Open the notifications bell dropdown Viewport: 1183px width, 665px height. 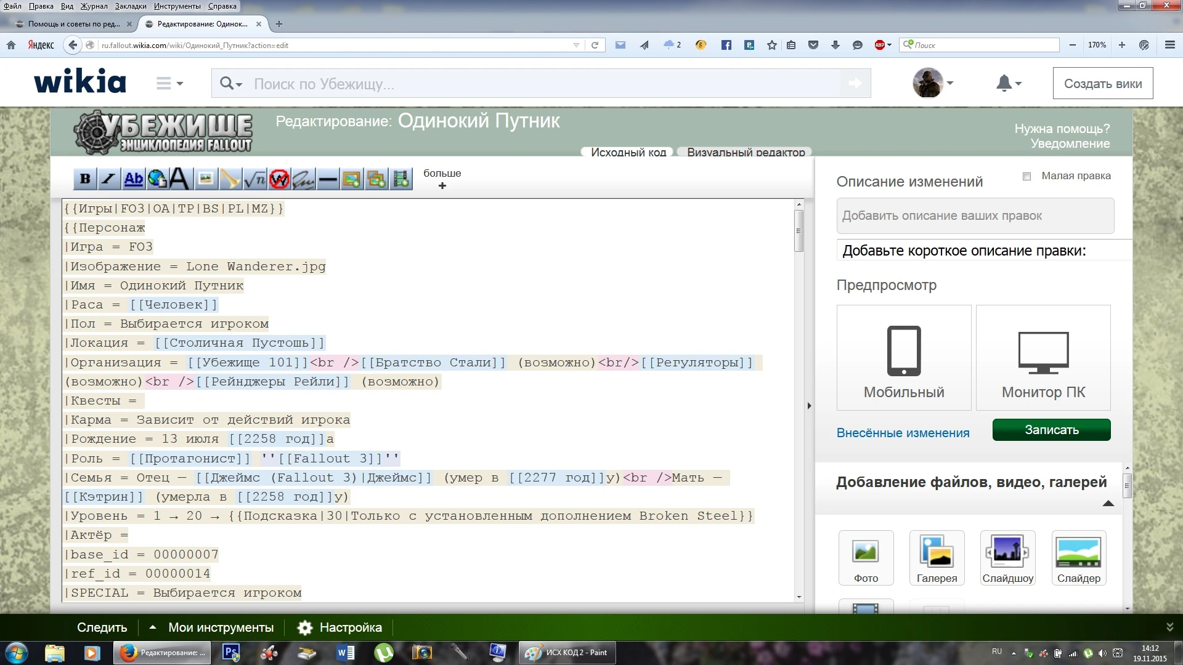click(x=1008, y=83)
